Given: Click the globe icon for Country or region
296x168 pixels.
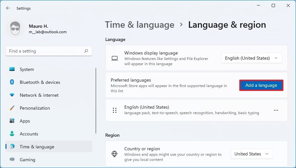Looking at the screenshot, I should 114,154.
